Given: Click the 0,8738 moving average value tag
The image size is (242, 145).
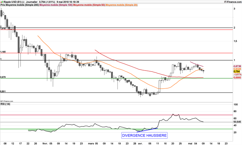Looking at the screenshot, I should click(237, 66).
